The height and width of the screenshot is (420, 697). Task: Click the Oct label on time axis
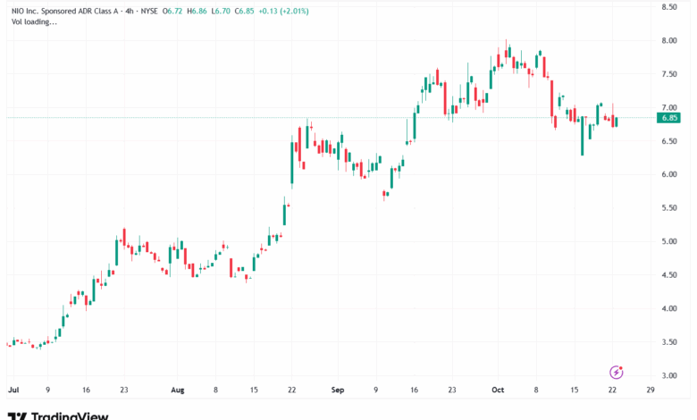tap(498, 390)
